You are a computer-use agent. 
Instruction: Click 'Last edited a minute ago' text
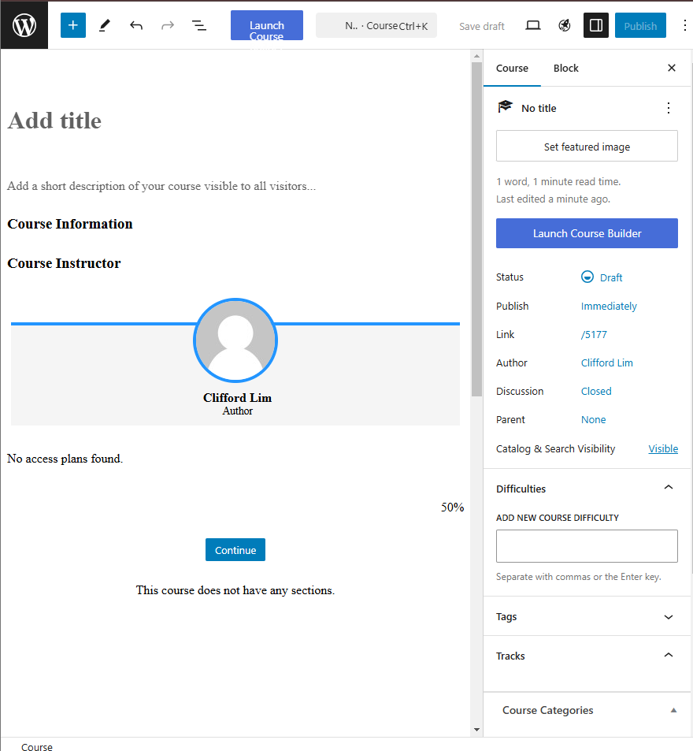click(554, 199)
